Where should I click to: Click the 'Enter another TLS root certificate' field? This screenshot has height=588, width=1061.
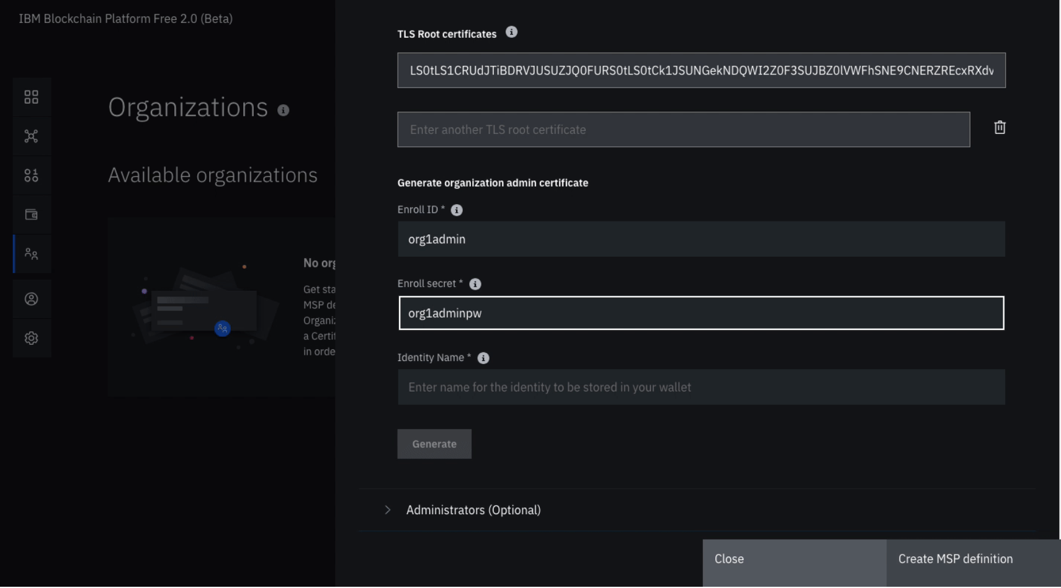683,130
